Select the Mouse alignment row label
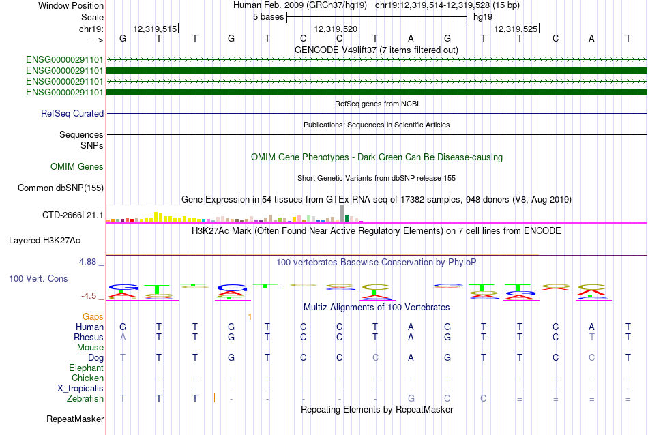The image size is (648, 435). (x=90, y=348)
